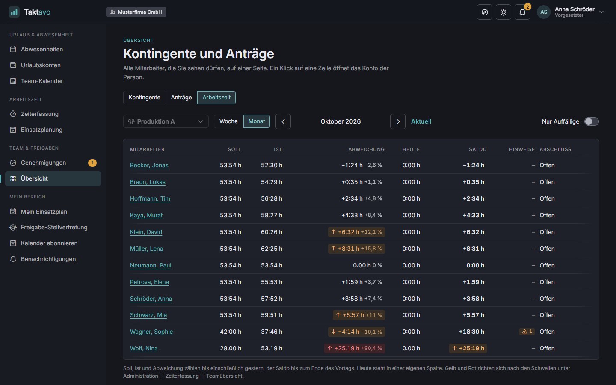This screenshot has width=616, height=385.
Task: Click the Musterfirma GmbH company badge
Action: [136, 12]
